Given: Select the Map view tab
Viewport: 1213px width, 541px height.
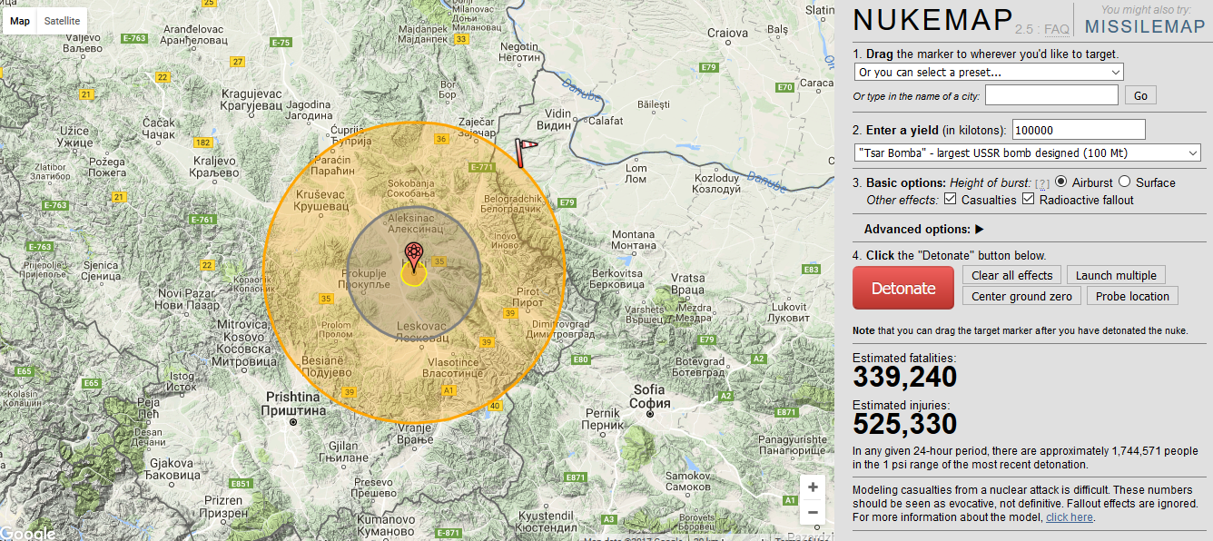Looking at the screenshot, I should 20,21.
